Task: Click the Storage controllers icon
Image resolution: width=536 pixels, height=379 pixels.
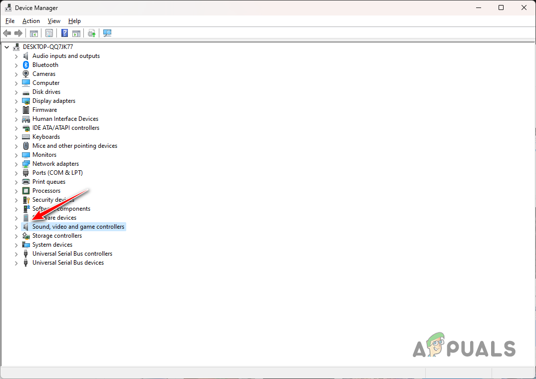Action: [26, 236]
